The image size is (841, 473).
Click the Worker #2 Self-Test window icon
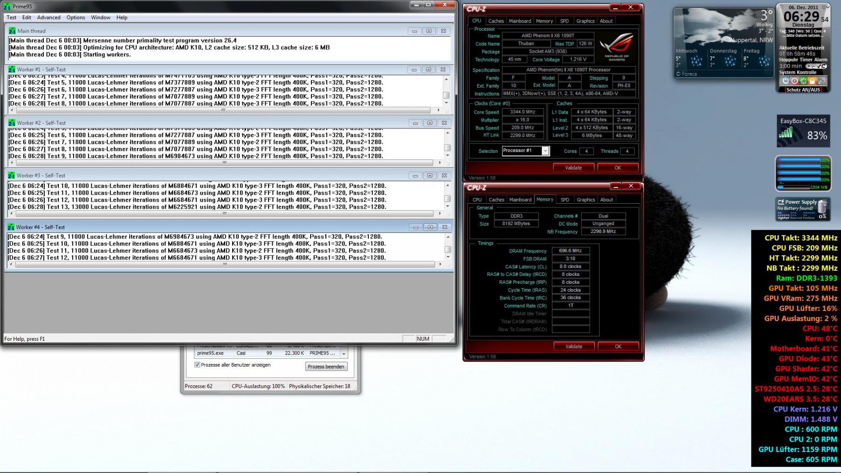pyautogui.click(x=12, y=123)
